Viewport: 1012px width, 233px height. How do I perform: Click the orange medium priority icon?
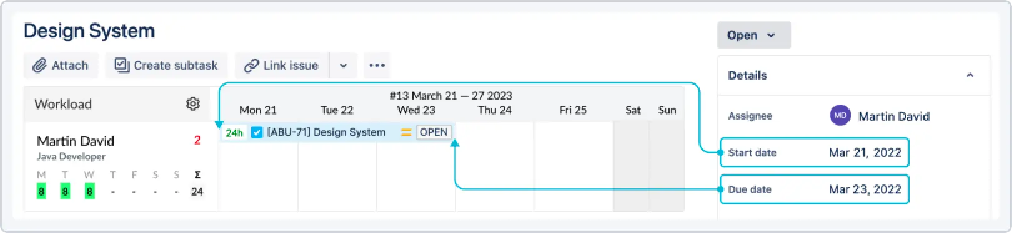[x=406, y=132]
